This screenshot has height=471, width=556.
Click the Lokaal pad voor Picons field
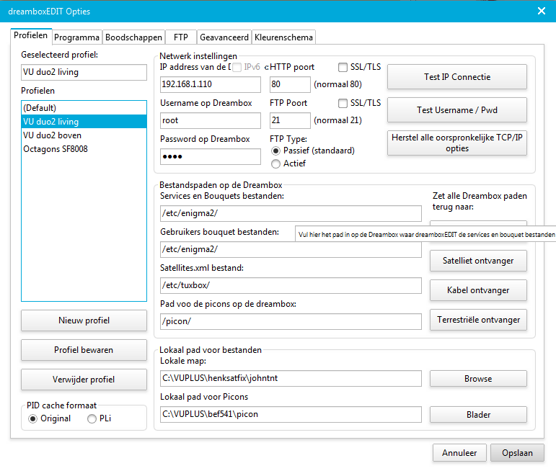[291, 414]
